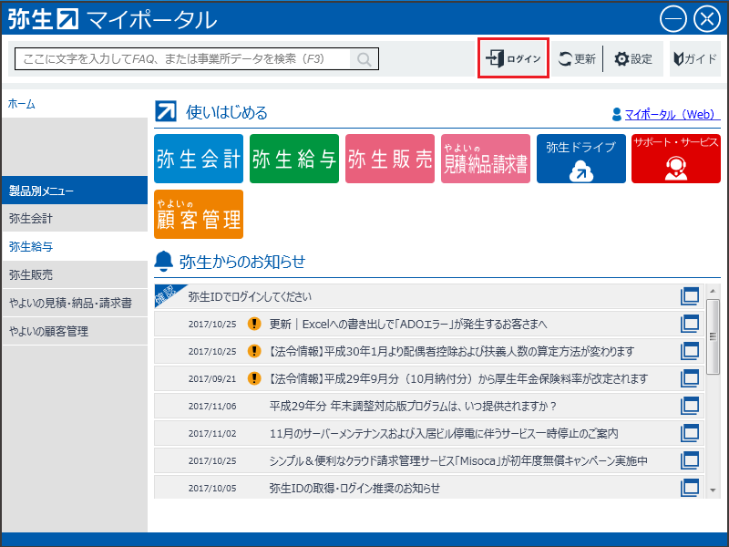Select やよいの見積・納品・請求書 in the sidebar
The width and height of the screenshot is (729, 547).
coord(75,304)
